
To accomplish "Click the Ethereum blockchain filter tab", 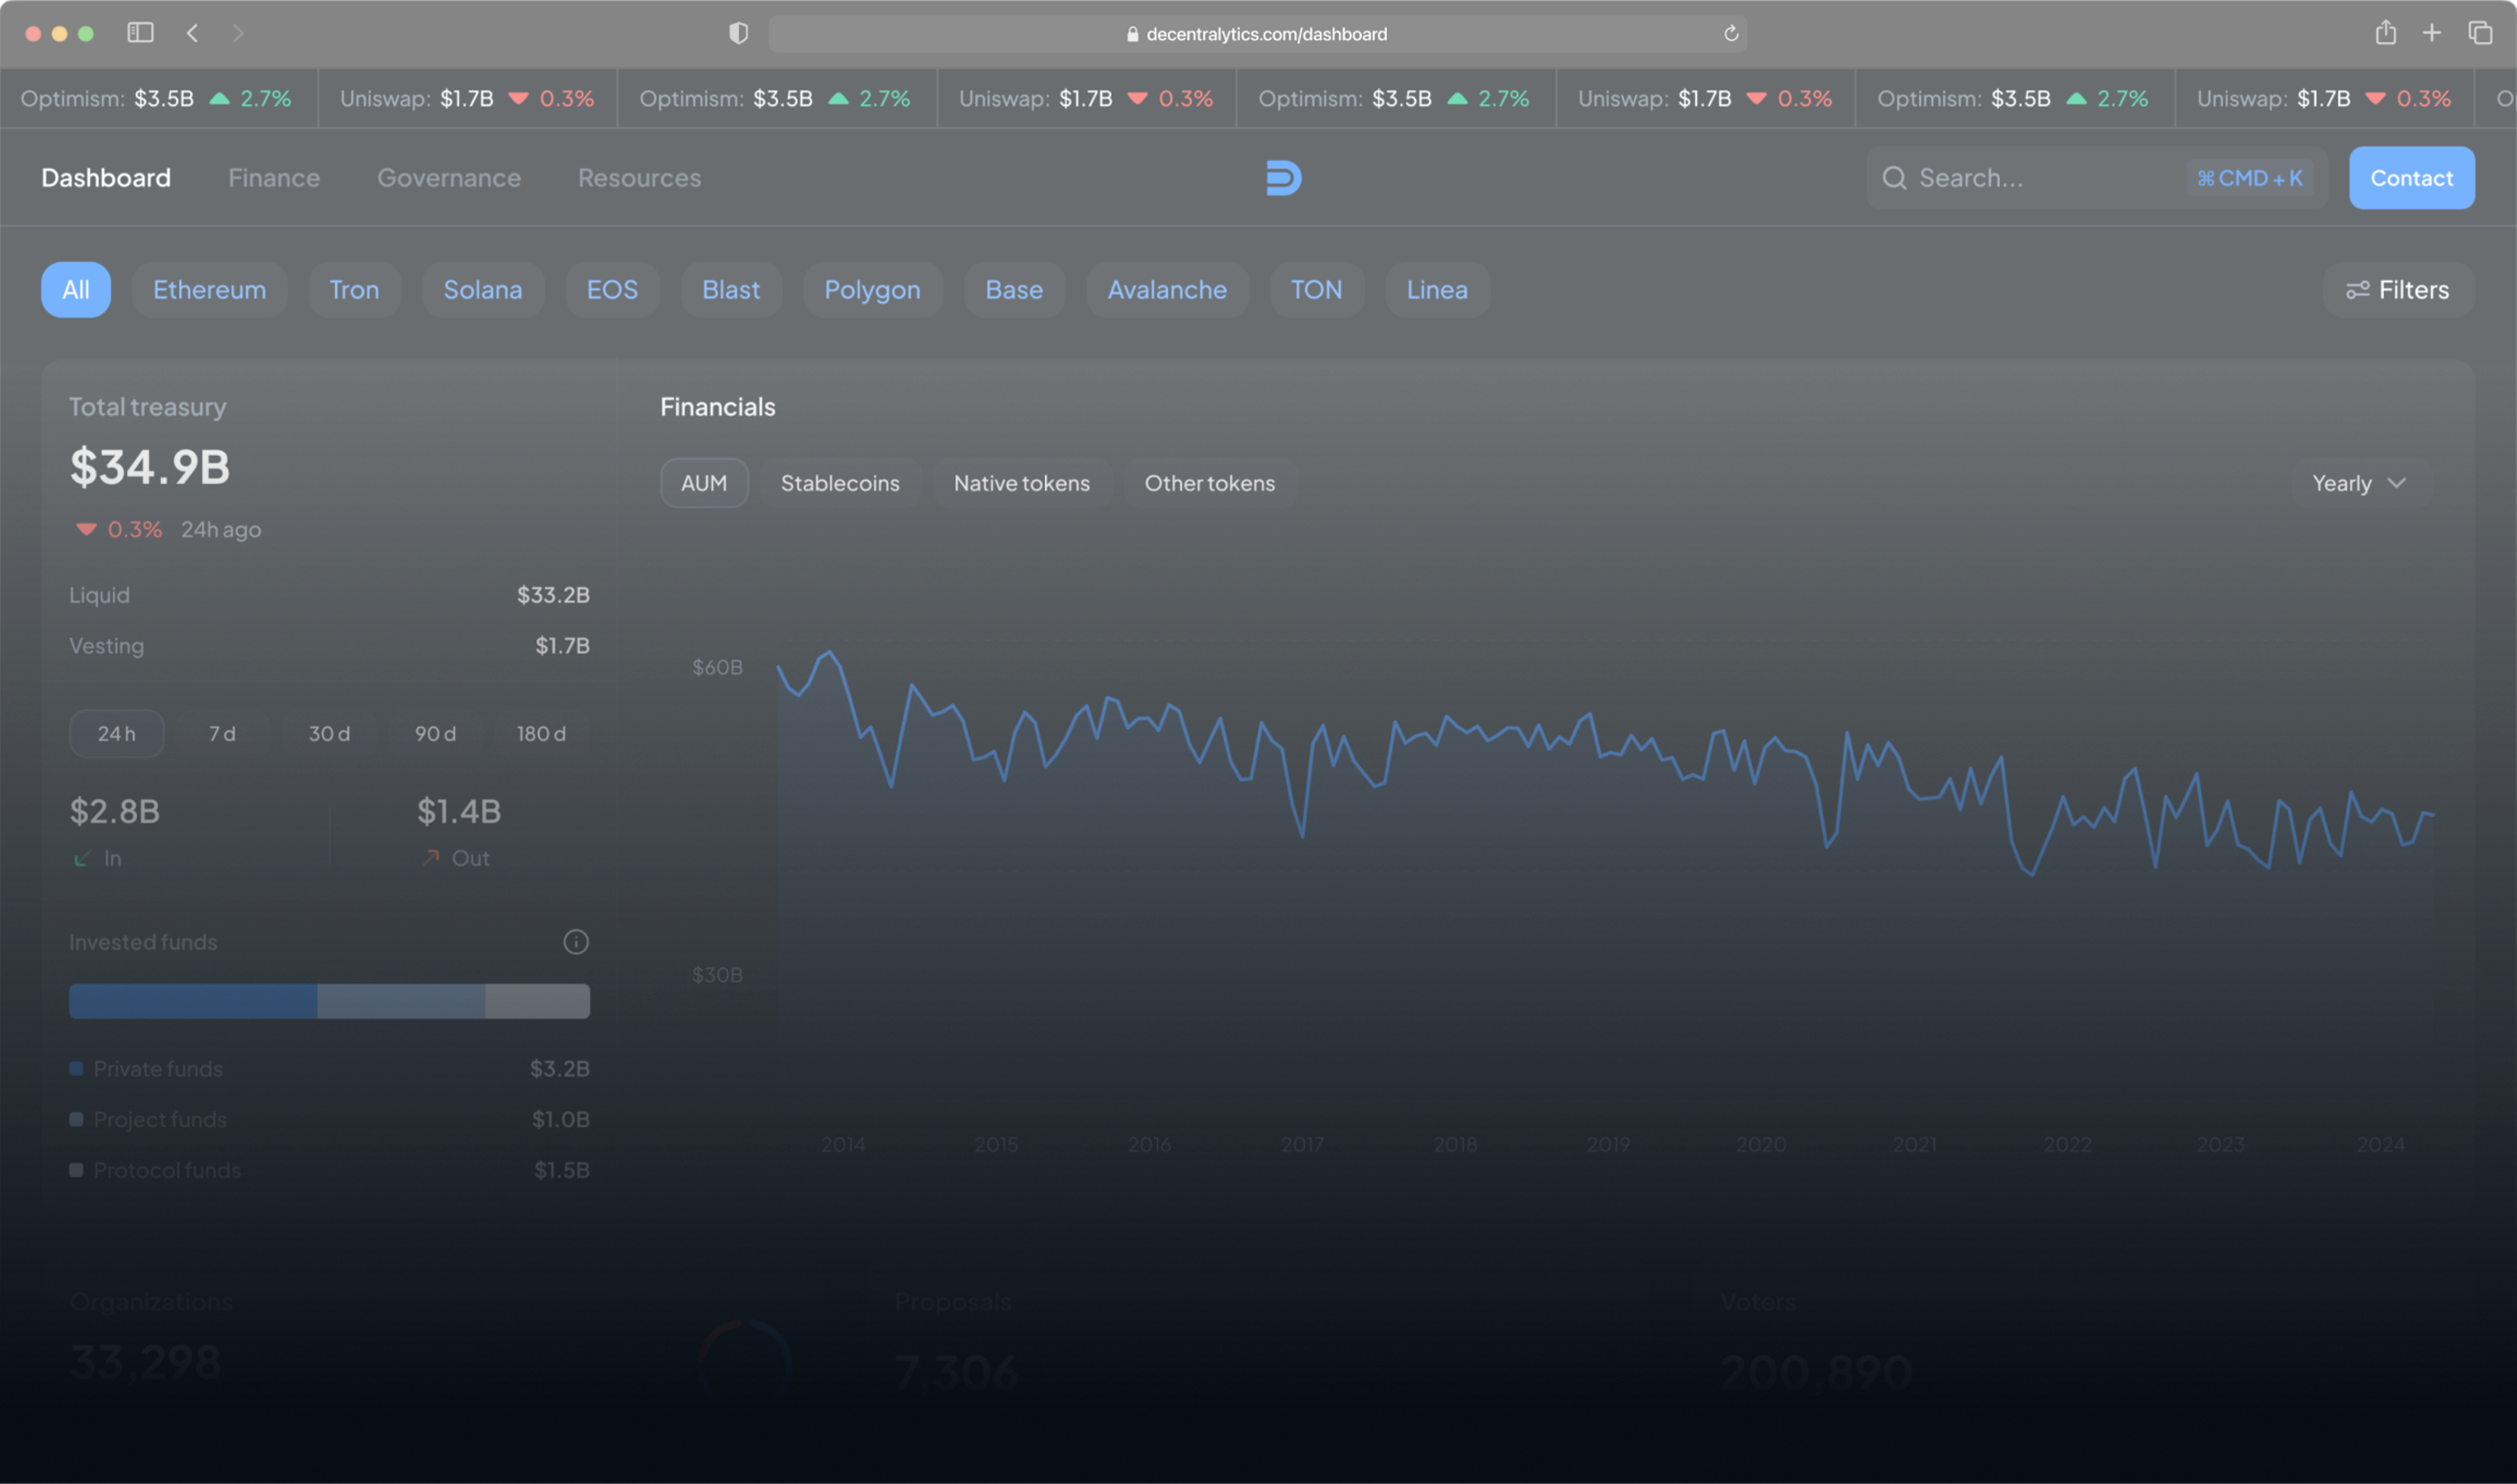I will 207,290.
